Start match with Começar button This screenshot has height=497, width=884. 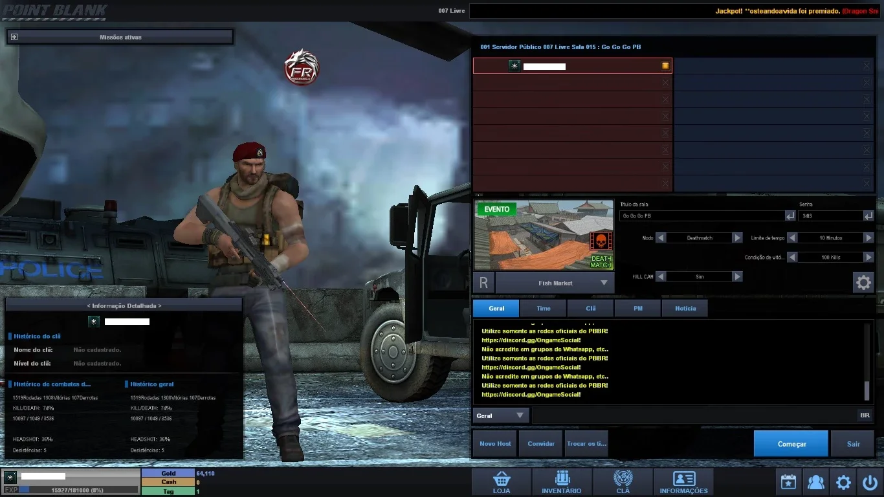(x=791, y=444)
